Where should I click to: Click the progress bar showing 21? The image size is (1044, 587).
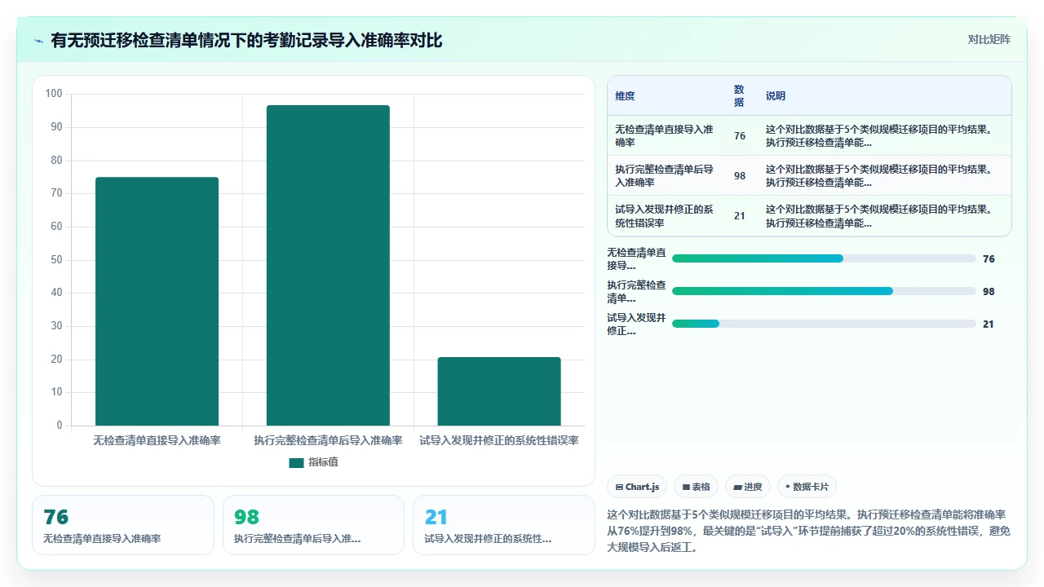(824, 324)
